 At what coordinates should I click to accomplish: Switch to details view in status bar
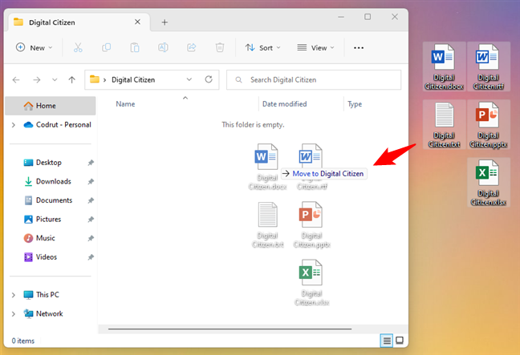387,341
